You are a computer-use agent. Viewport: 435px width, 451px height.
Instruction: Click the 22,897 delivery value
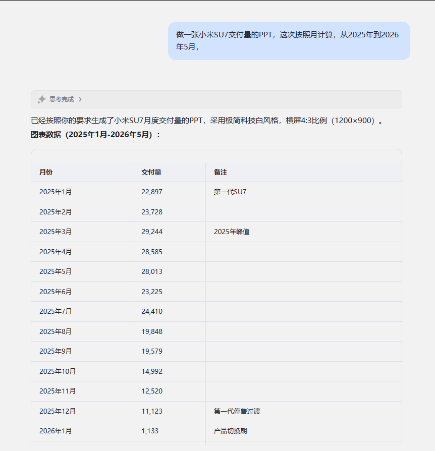tap(152, 192)
